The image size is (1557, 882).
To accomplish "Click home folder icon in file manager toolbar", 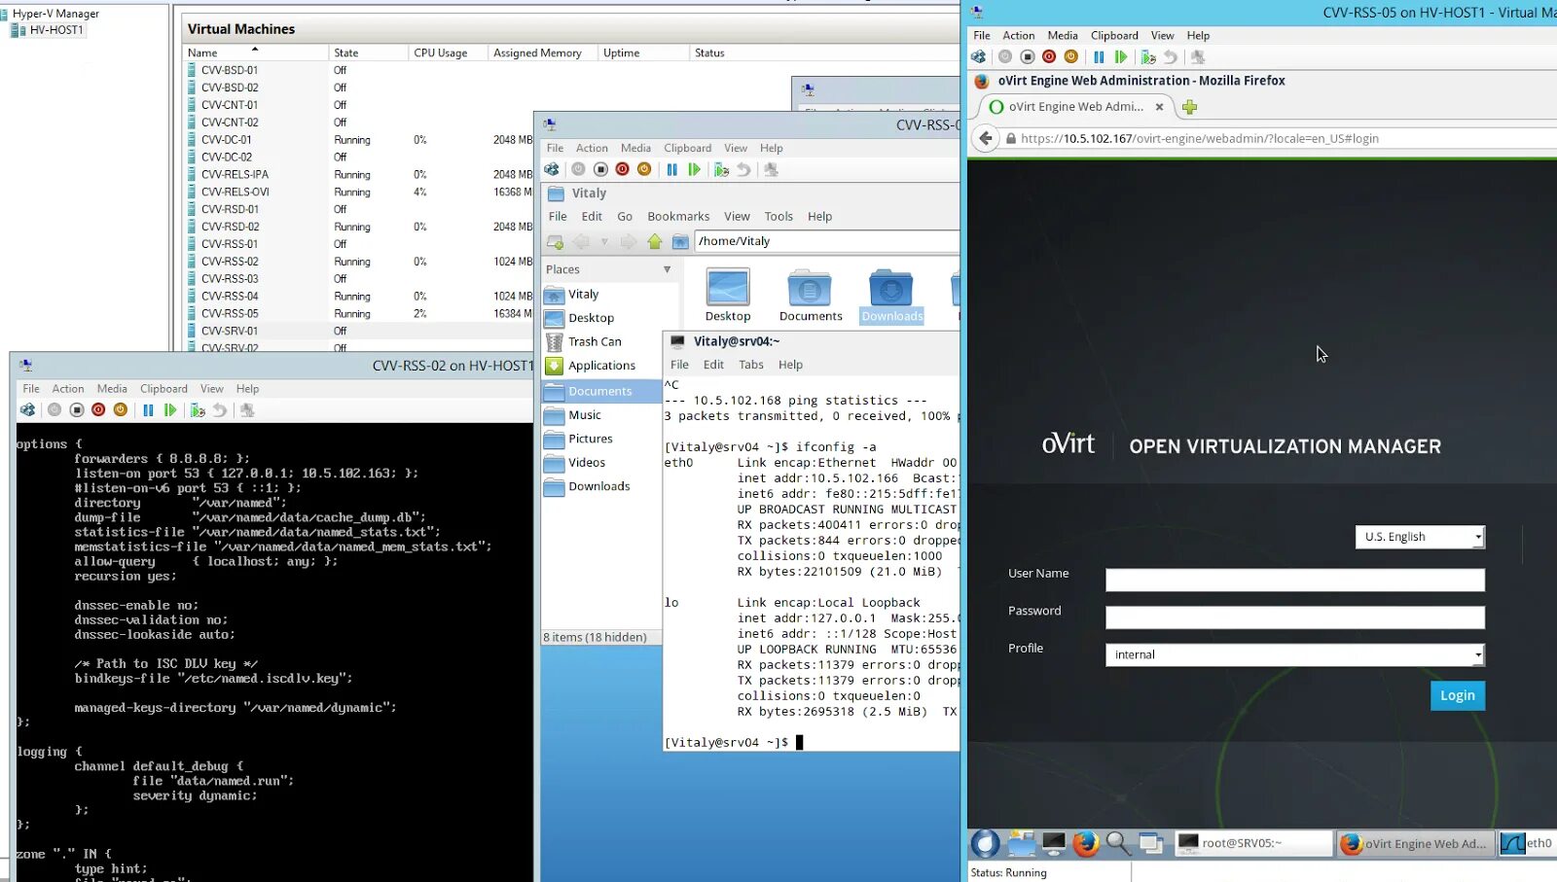I will click(x=680, y=241).
